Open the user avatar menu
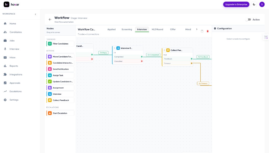 click(x=262, y=4)
